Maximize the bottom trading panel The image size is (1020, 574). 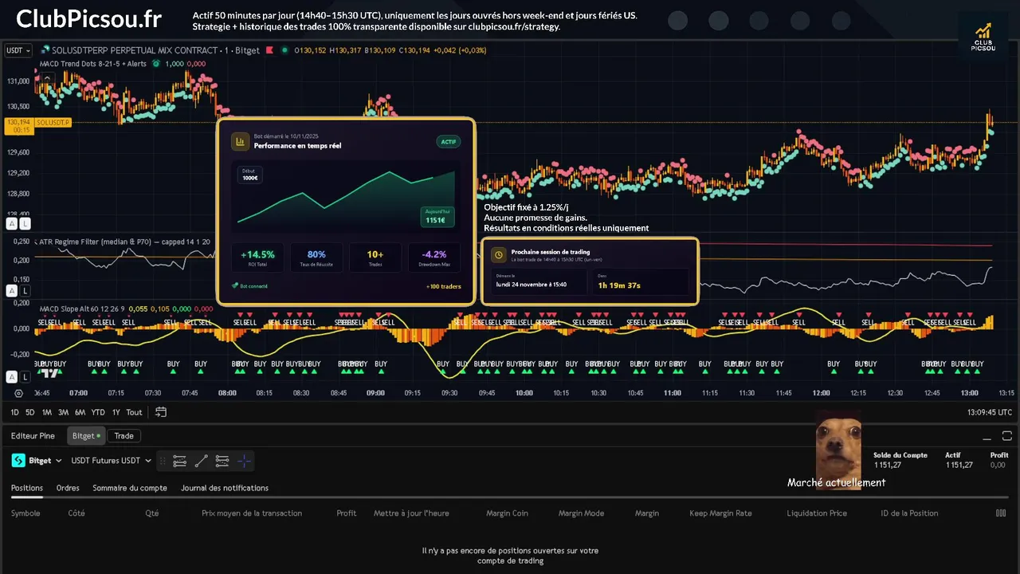[x=1007, y=436]
